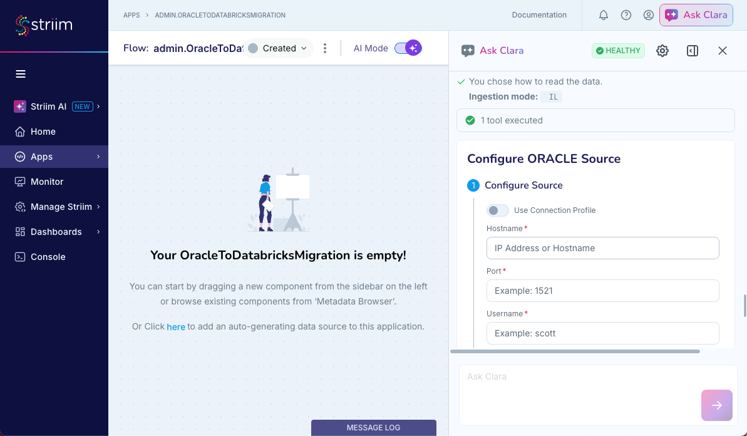Open Monitor page in sidebar
The width and height of the screenshot is (747, 436).
[54, 182]
